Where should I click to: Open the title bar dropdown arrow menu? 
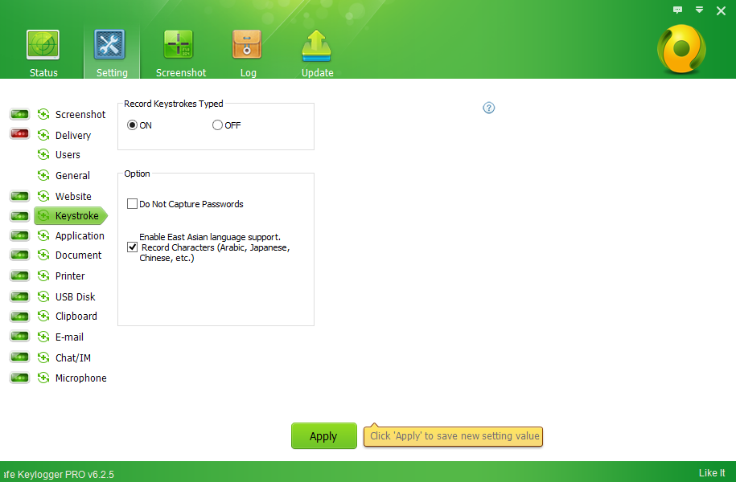tap(700, 10)
